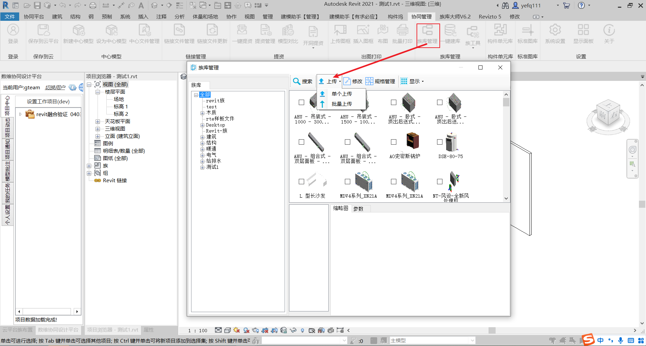Click the 关于 info icon
Viewport: 646px width, 346px height.
pos(609,34)
